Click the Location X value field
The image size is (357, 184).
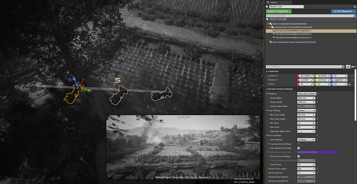(306, 76)
